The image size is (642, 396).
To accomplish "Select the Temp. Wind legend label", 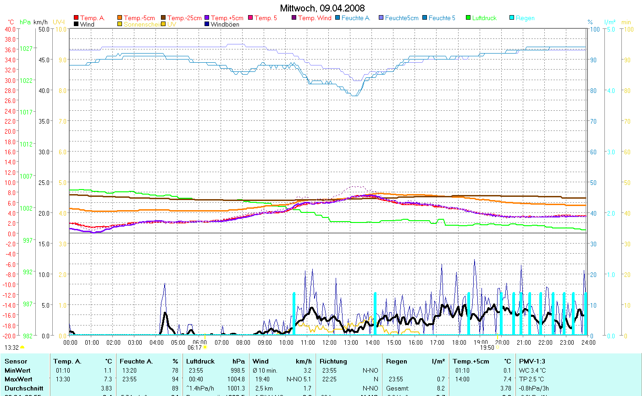I will click(314, 18).
